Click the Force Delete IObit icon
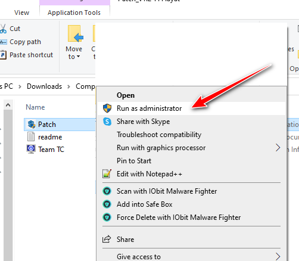Image resolution: width=299 pixels, height=261 pixels. pos(107,218)
